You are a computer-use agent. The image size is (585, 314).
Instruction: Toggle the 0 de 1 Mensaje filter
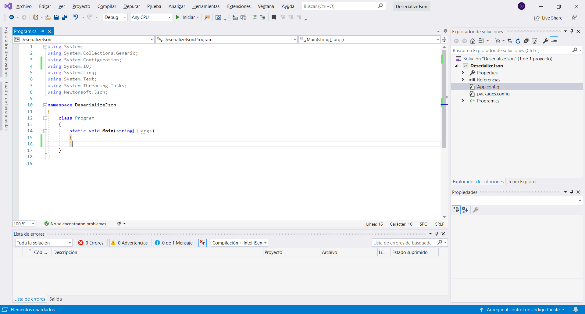(x=174, y=243)
